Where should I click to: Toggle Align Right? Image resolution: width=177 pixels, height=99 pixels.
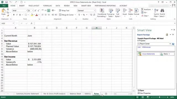point(49,15)
